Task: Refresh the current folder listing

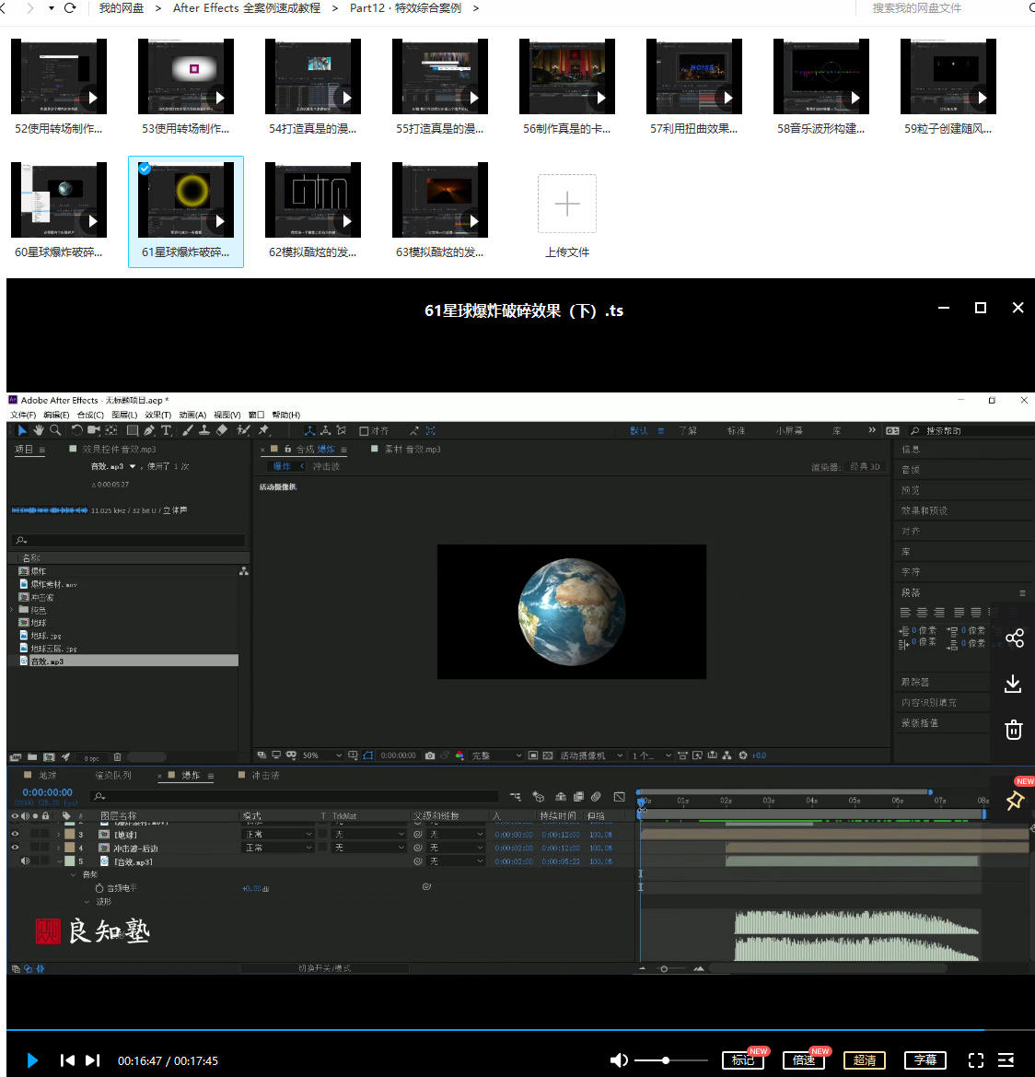Action: tap(70, 8)
